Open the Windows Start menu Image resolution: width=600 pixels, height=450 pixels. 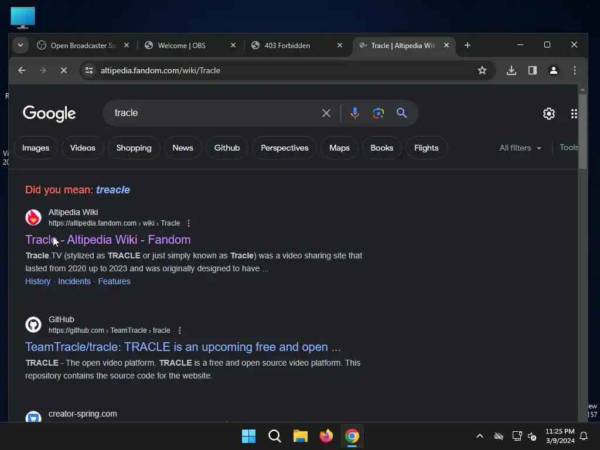click(x=248, y=436)
